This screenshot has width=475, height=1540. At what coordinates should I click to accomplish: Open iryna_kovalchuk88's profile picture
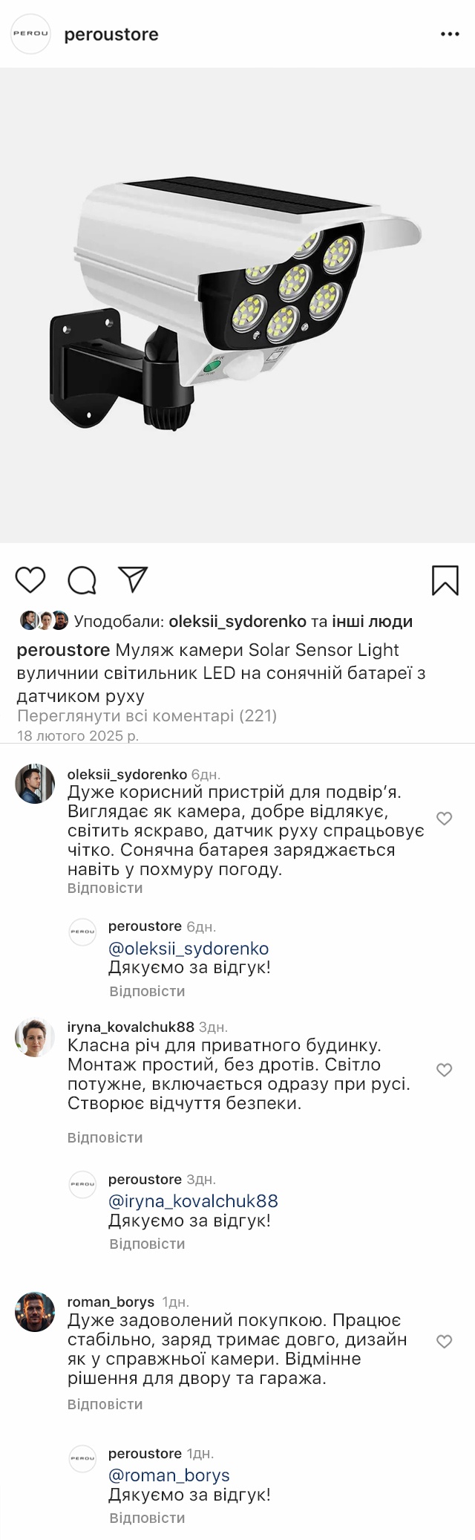pos(35,1037)
